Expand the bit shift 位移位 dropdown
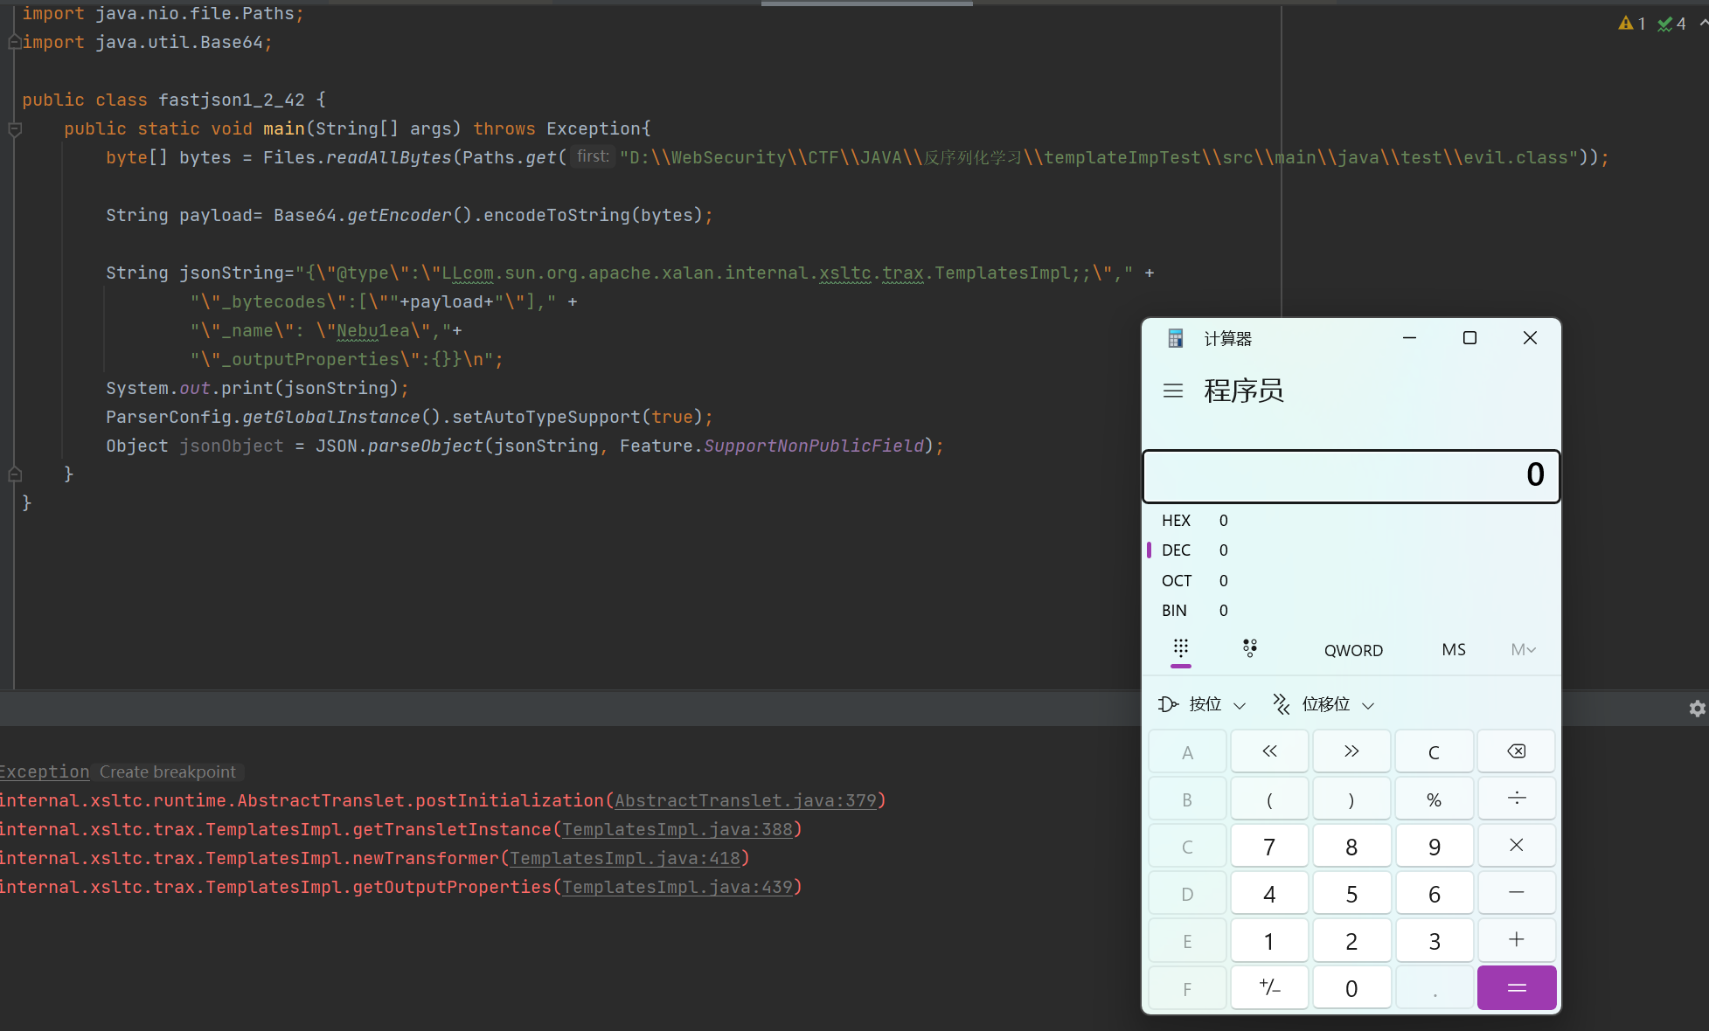Viewport: 1709px width, 1031px height. [1324, 704]
